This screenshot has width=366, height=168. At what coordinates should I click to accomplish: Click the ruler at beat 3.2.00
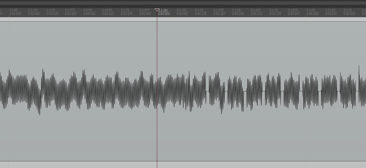pyautogui.click(x=311, y=10)
